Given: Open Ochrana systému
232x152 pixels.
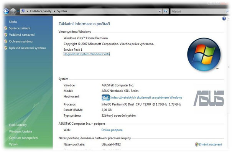Looking at the screenshot, I should coord(21,41).
